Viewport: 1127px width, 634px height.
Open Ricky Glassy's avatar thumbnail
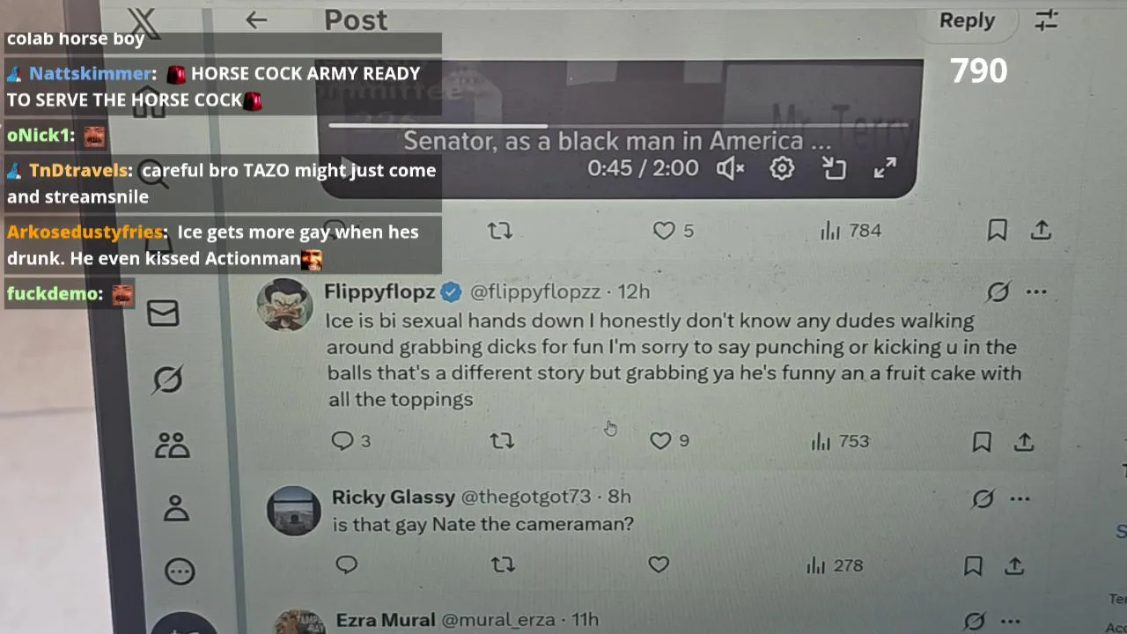pos(294,511)
